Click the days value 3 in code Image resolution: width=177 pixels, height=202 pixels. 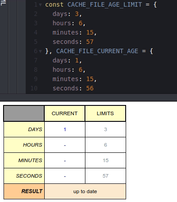point(77,14)
